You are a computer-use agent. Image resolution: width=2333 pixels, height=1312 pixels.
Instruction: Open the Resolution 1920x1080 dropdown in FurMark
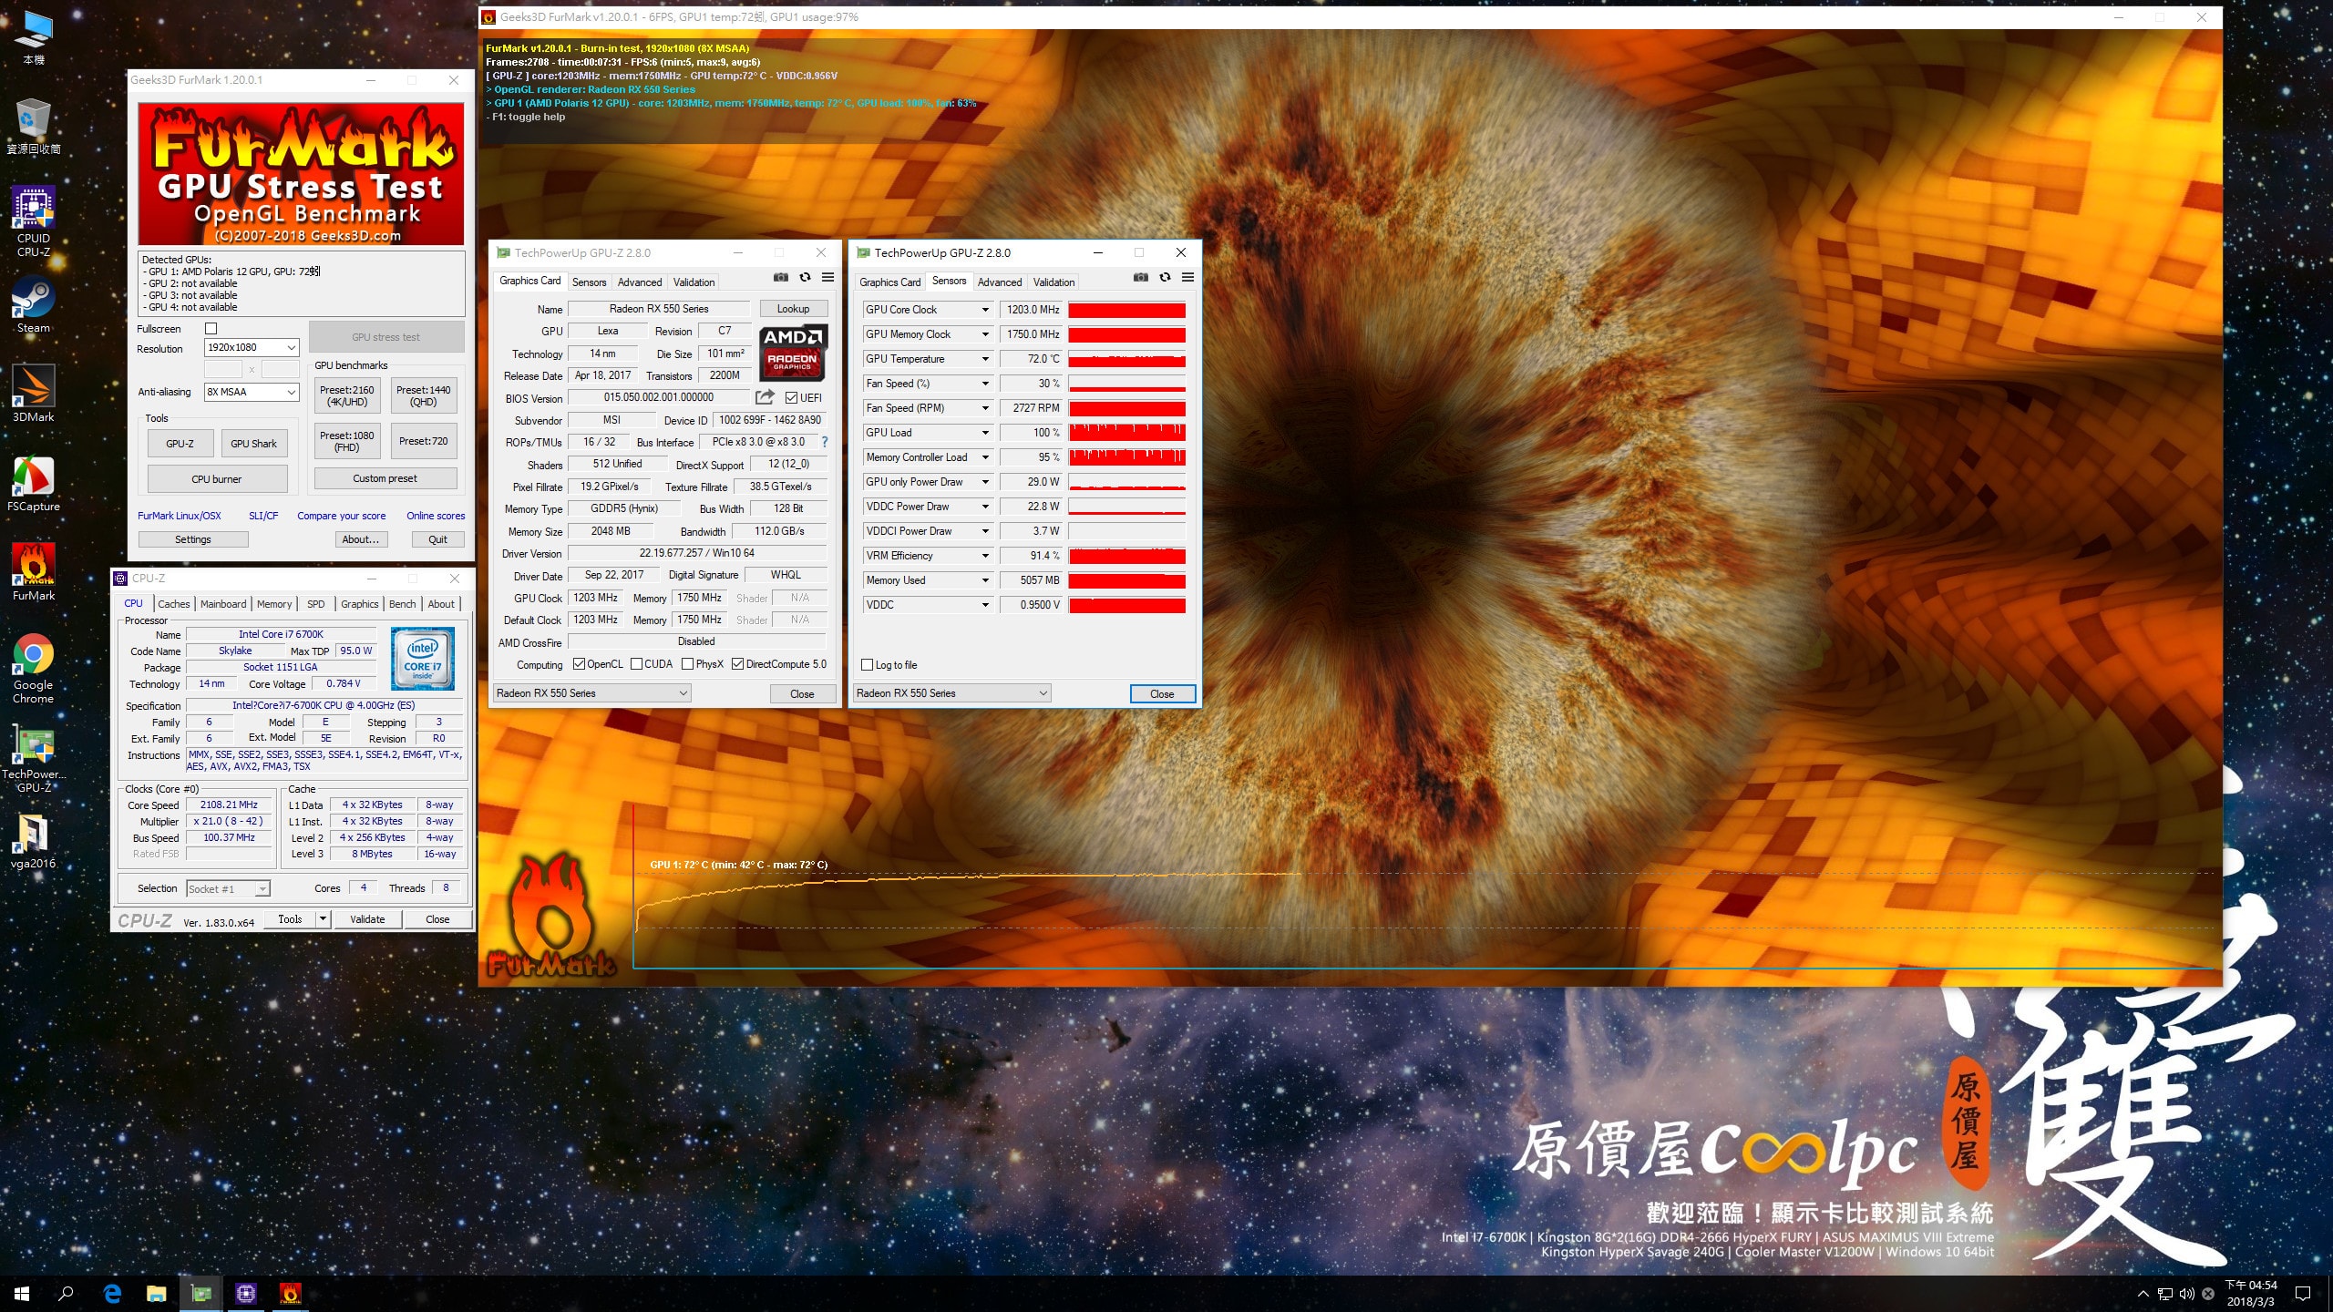pyautogui.click(x=252, y=347)
